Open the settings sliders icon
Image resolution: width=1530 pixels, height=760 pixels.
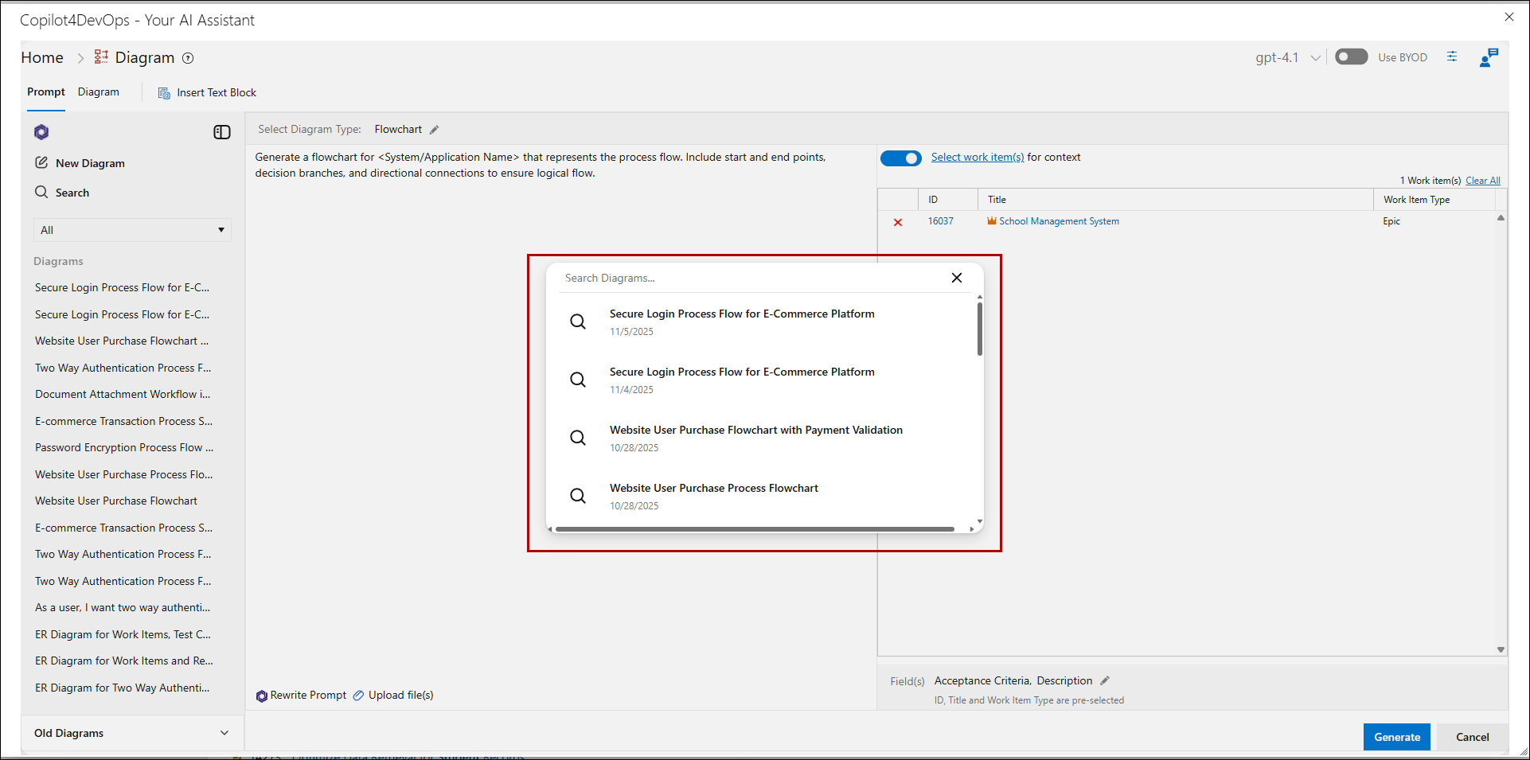click(1452, 57)
